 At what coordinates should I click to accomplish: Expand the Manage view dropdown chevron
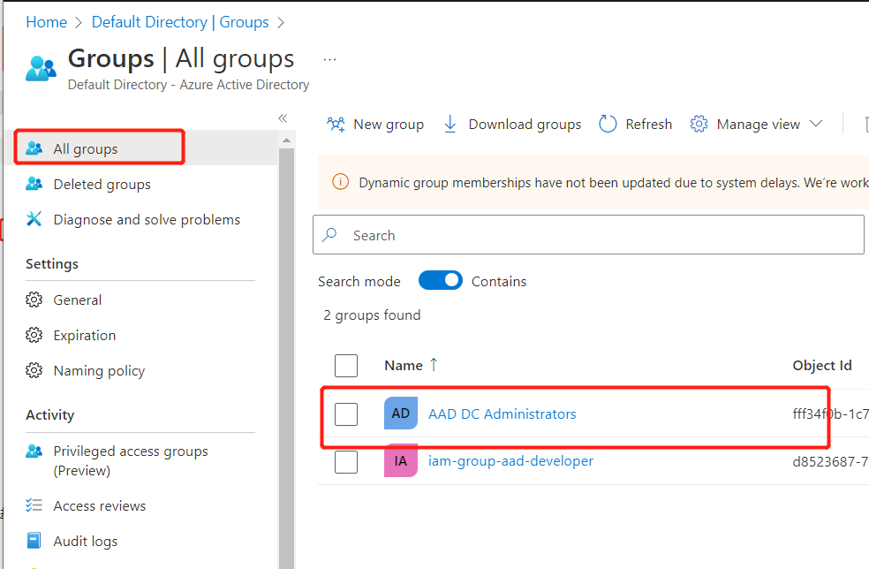[x=816, y=123]
